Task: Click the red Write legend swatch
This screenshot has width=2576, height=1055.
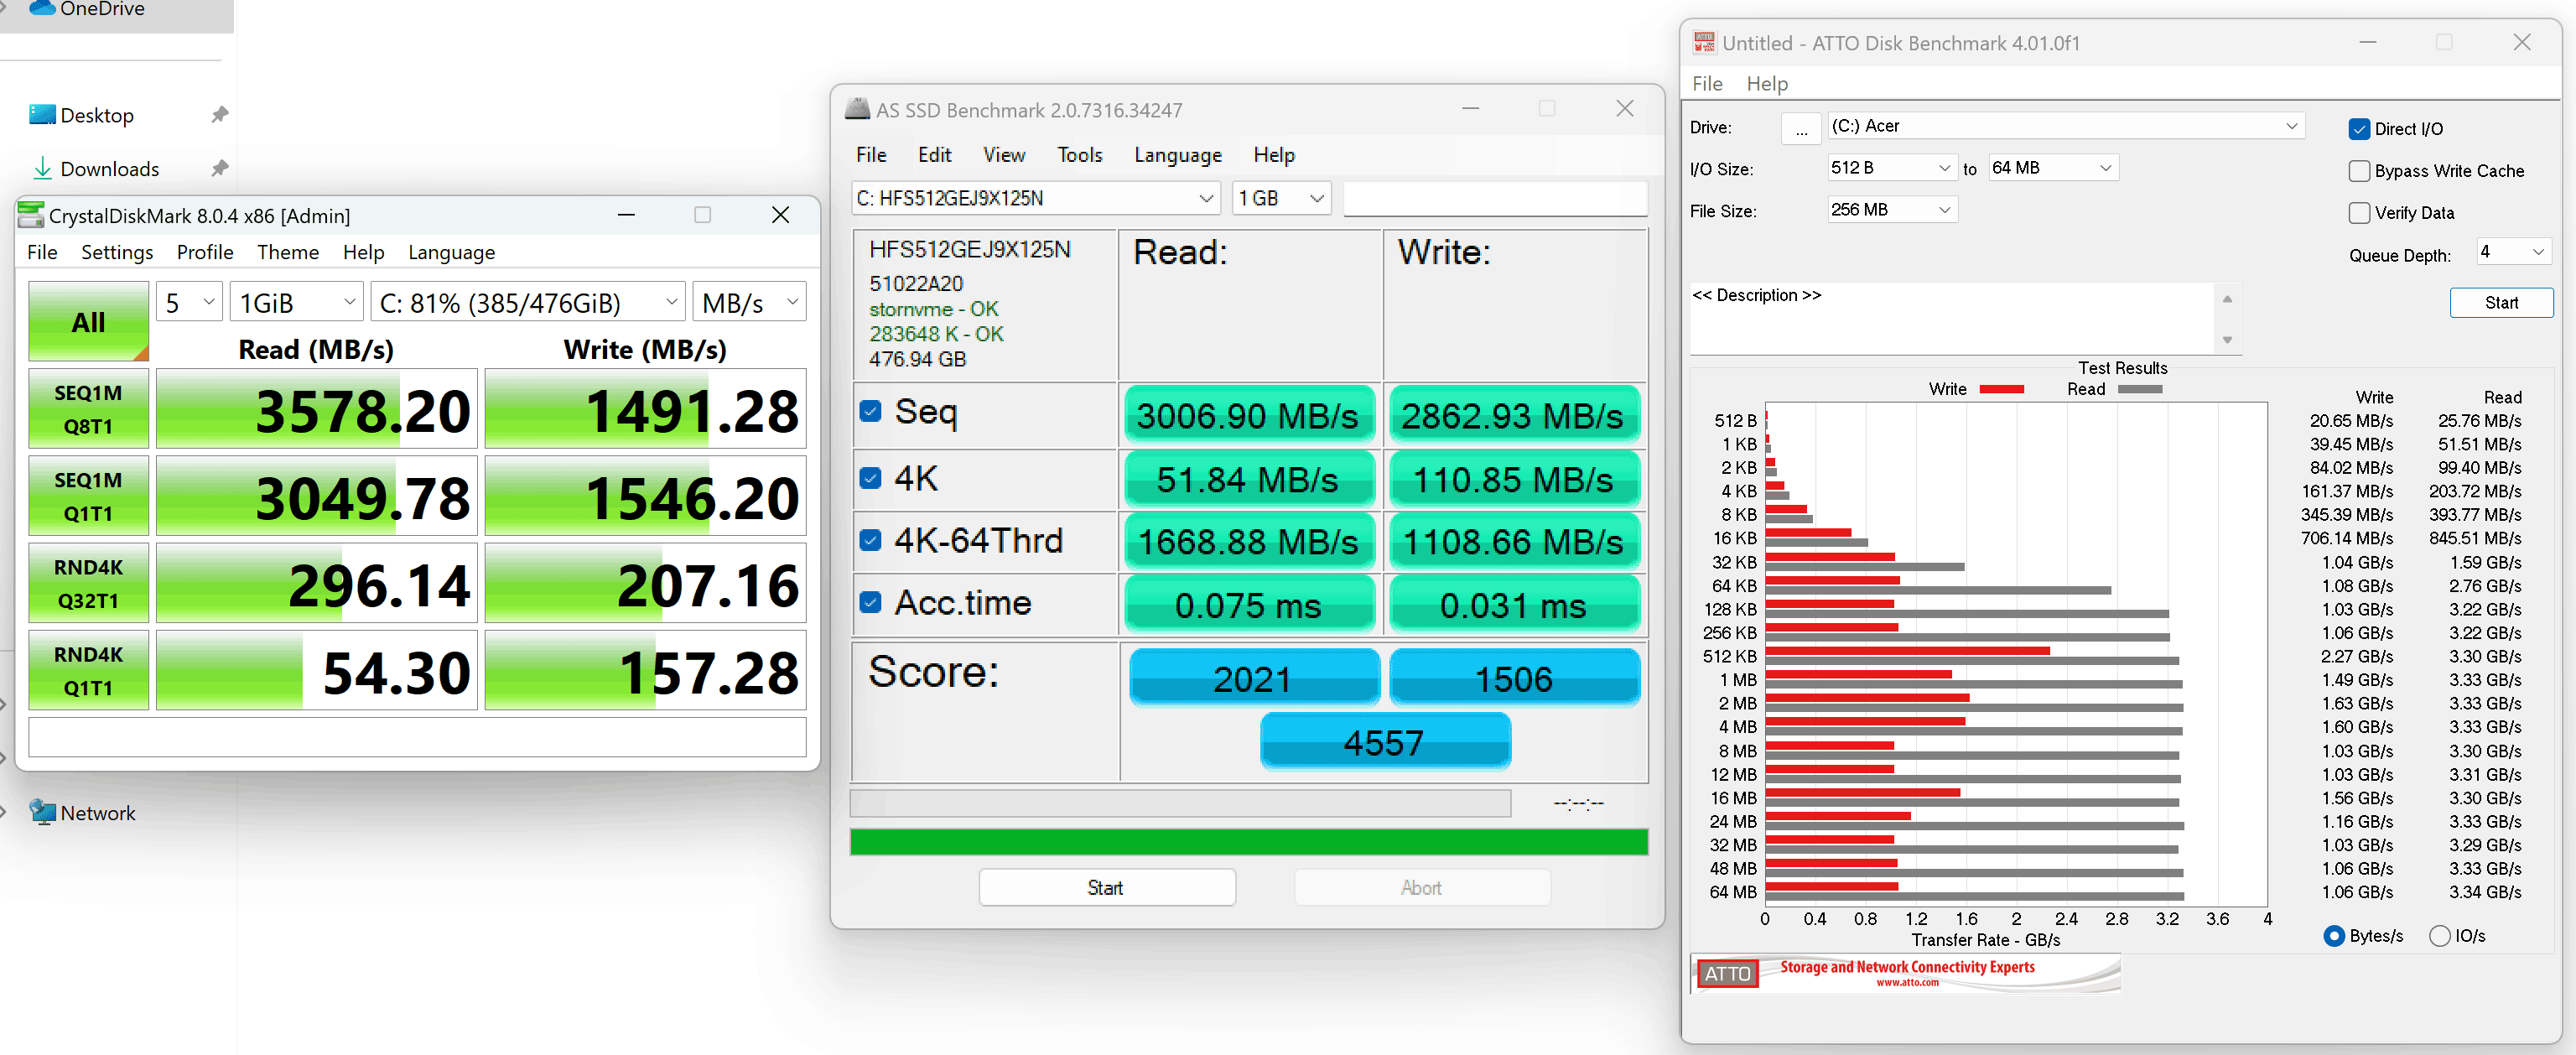Action: [x=2001, y=389]
